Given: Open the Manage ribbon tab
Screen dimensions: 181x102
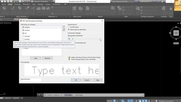Looking at the screenshot, I should click(40, 4).
